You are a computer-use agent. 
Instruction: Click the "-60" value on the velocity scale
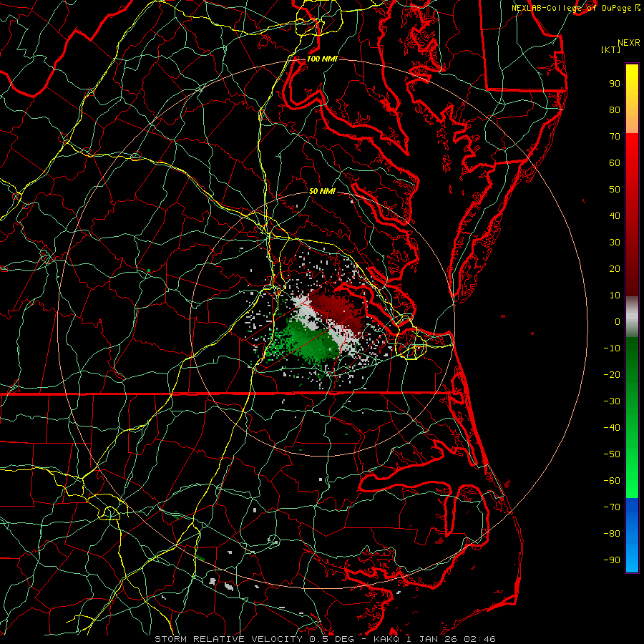612,481
